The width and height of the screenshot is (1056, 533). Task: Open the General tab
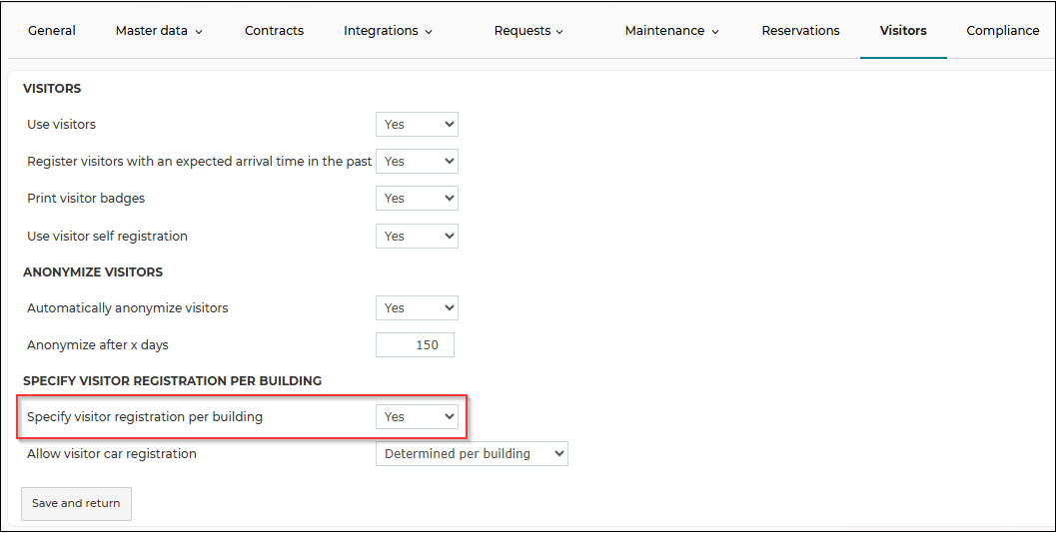(52, 30)
